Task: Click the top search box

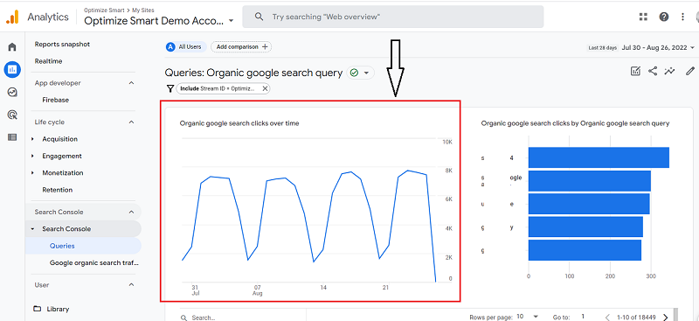Action: (392, 17)
